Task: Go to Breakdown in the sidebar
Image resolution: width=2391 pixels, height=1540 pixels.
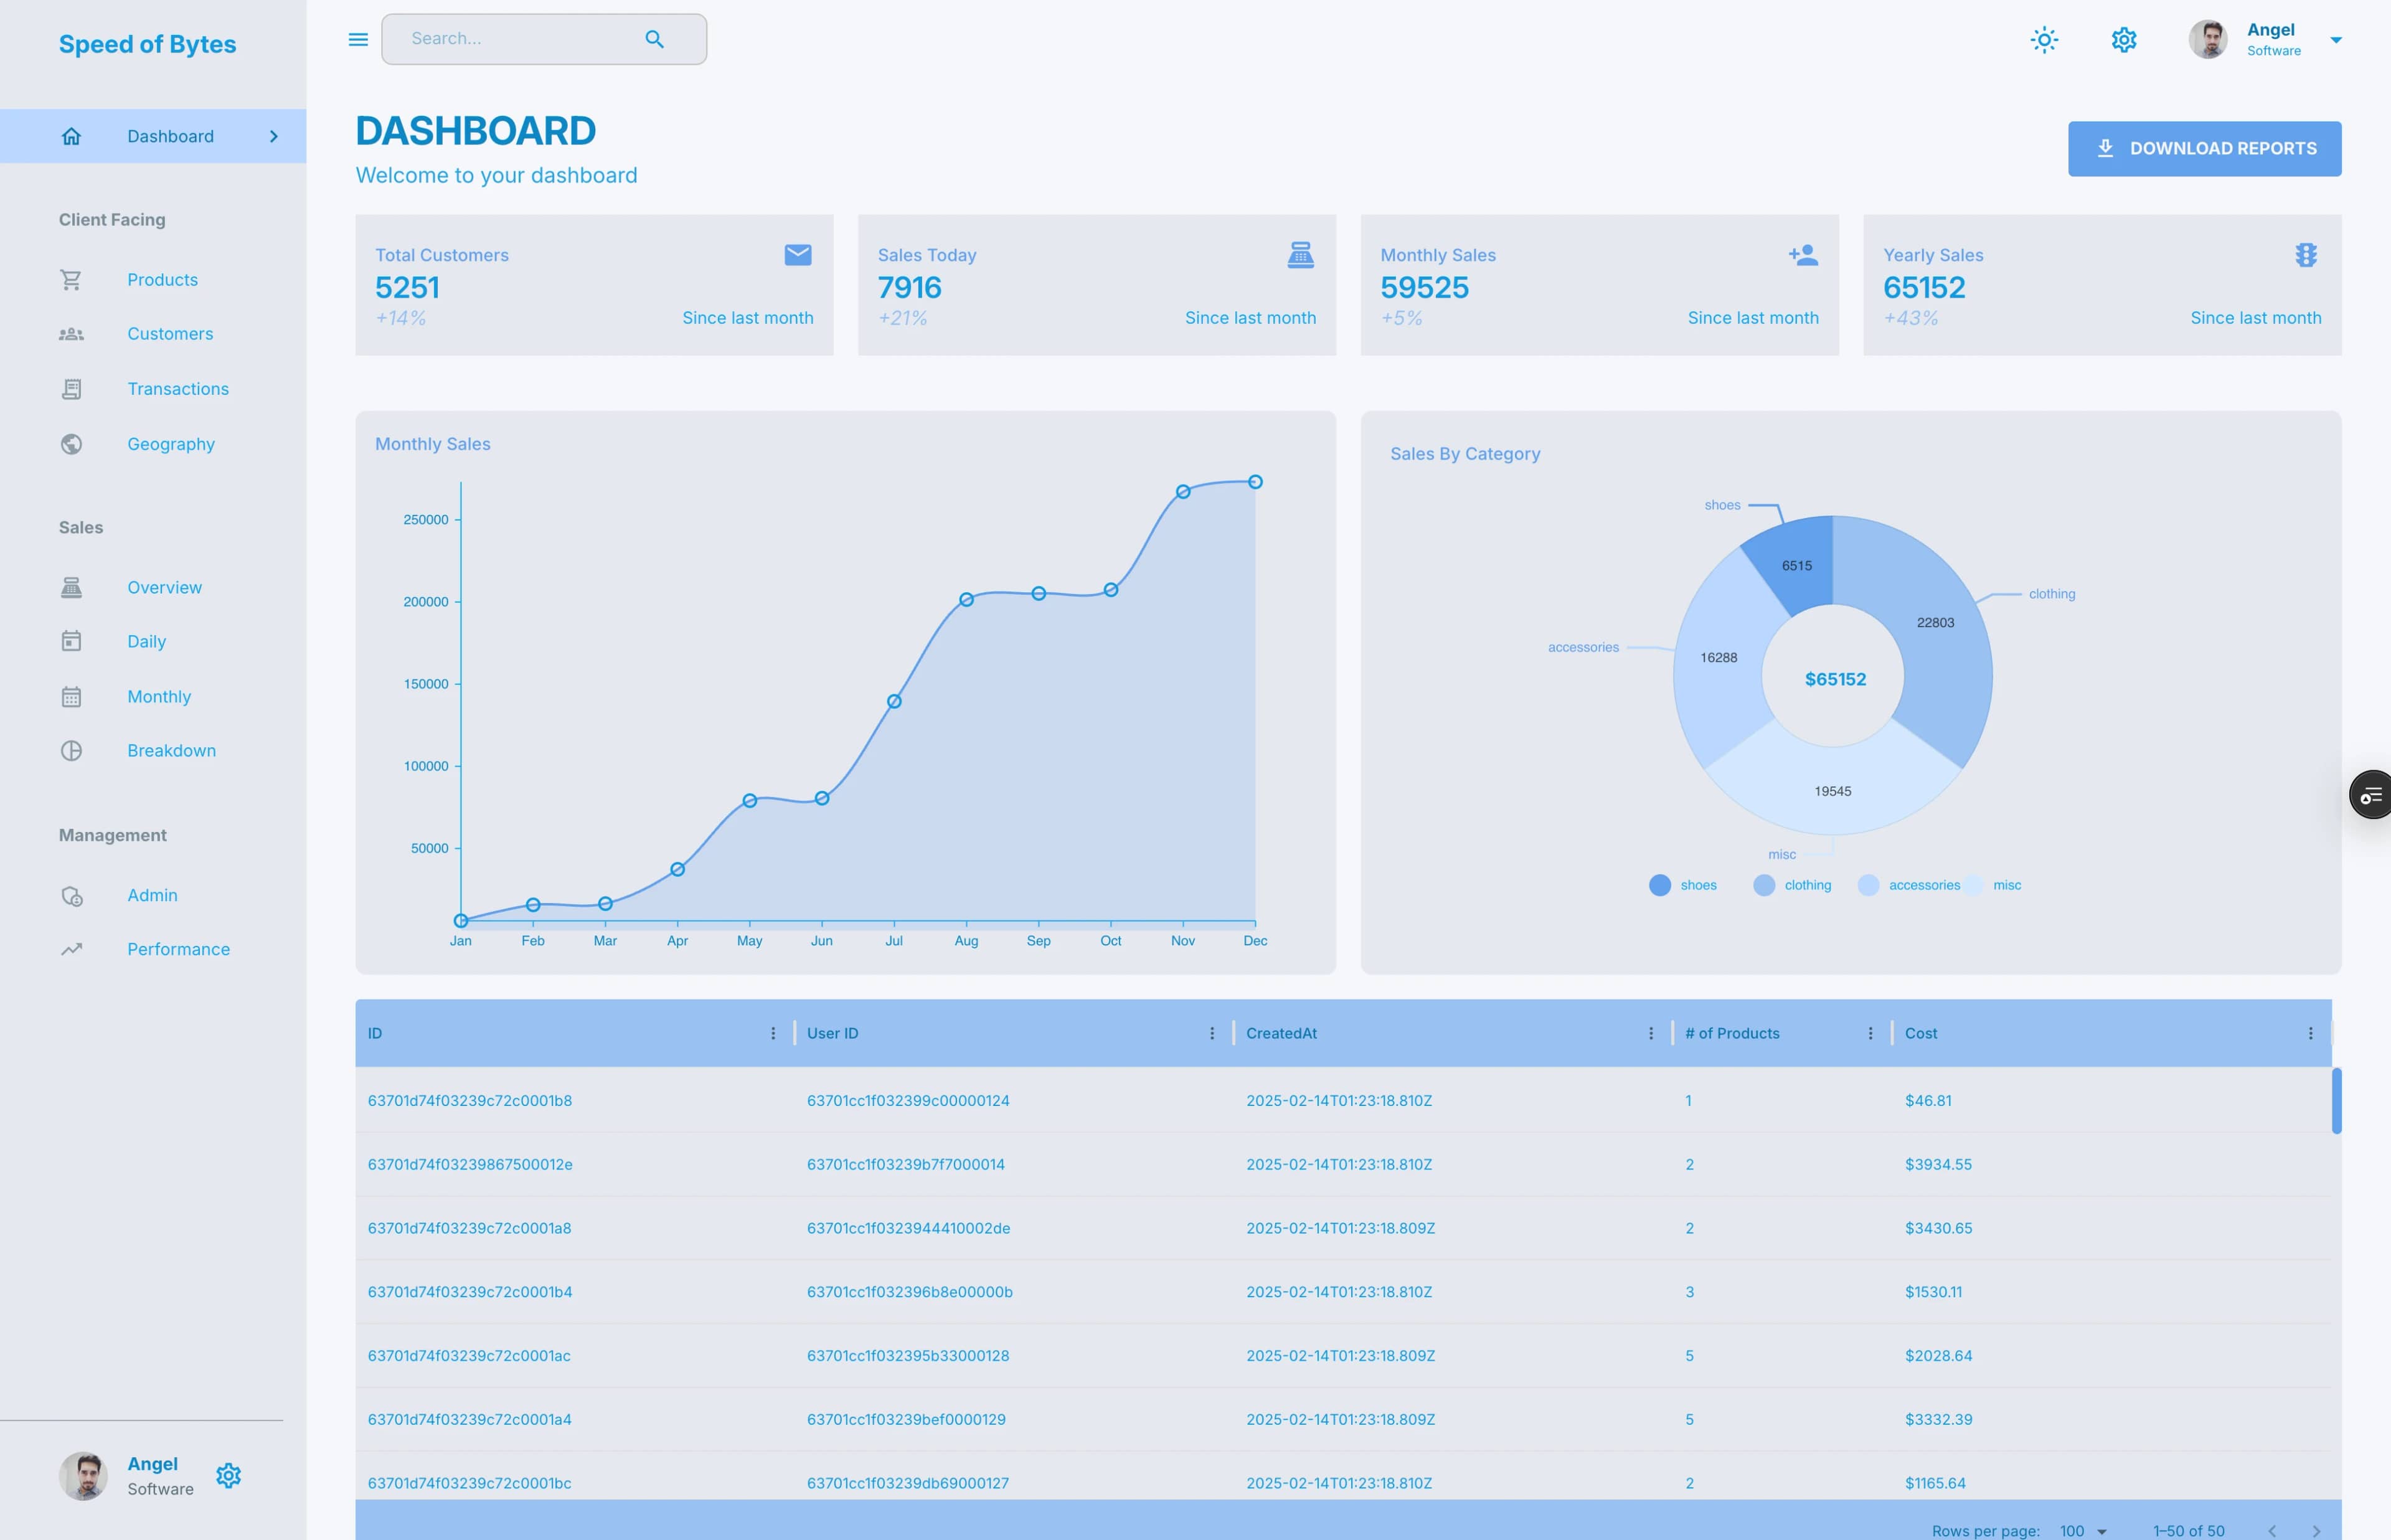Action: point(171,751)
